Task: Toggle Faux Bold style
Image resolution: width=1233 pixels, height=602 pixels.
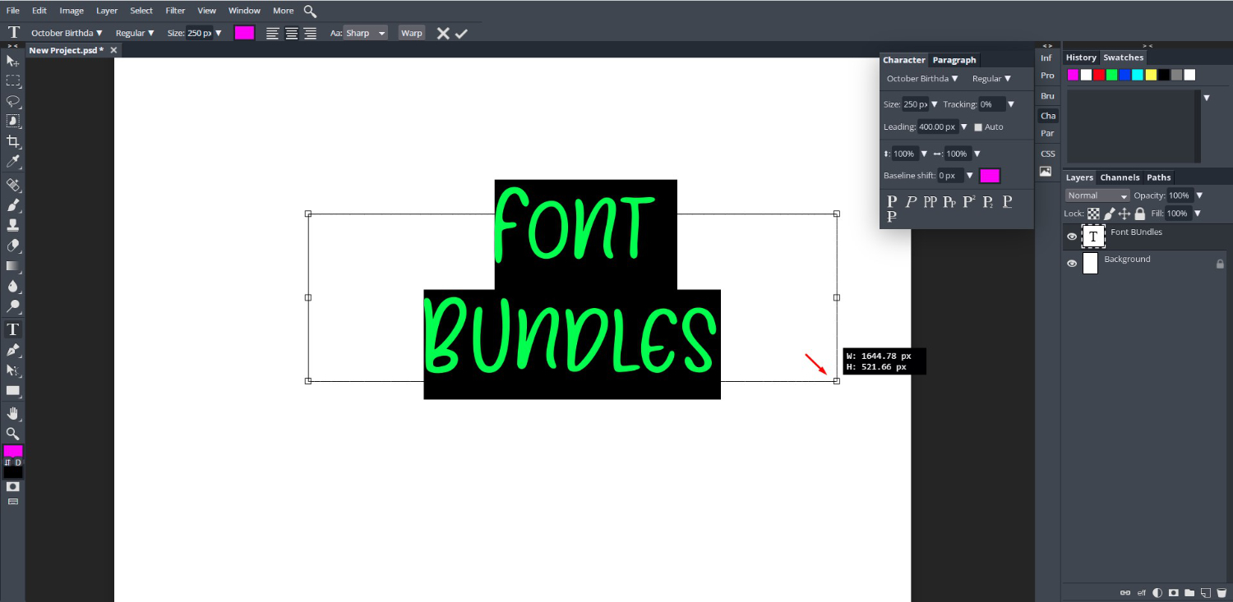Action: tap(892, 201)
